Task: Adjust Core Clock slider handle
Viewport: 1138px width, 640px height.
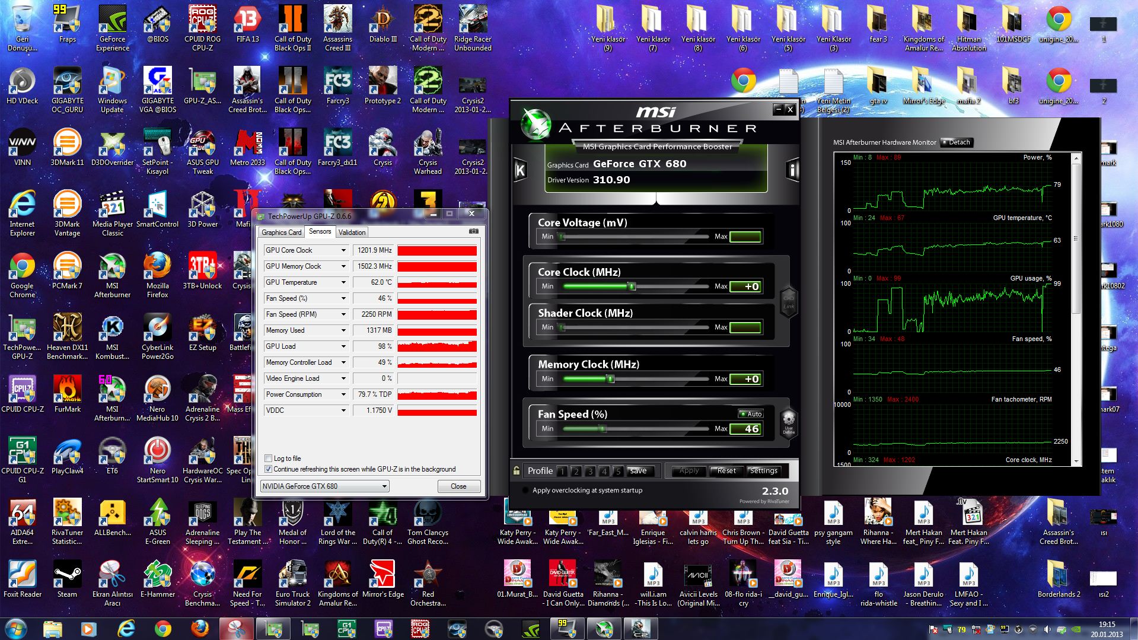Action: [632, 286]
